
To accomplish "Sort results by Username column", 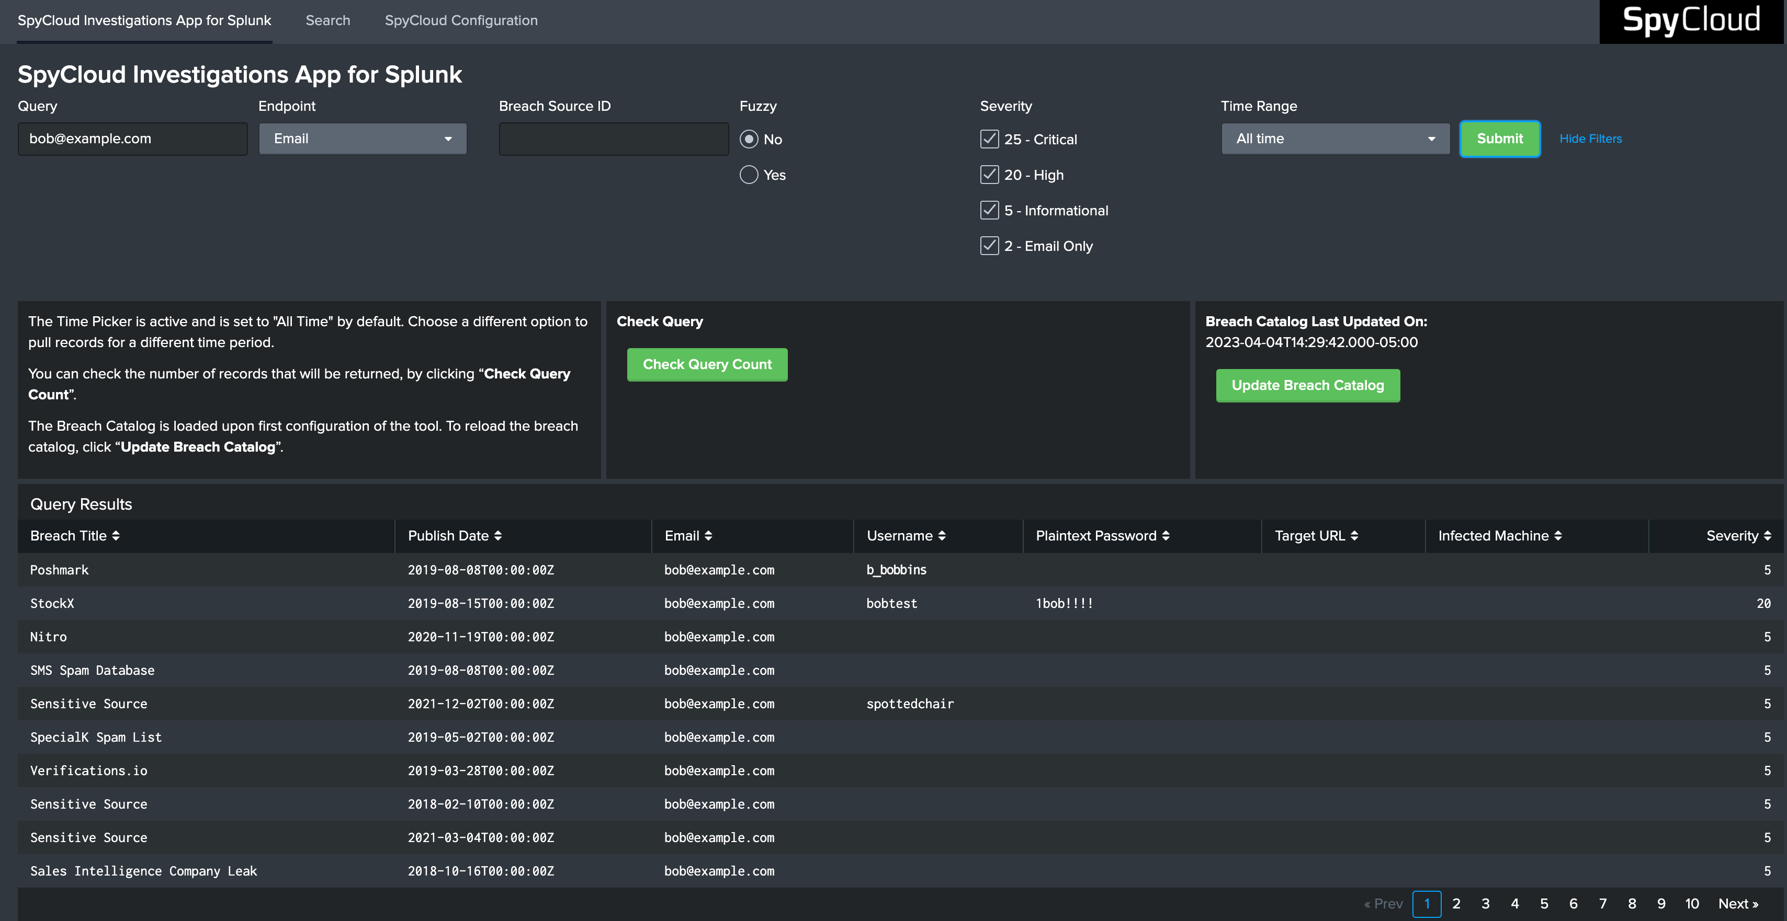I will (906, 536).
